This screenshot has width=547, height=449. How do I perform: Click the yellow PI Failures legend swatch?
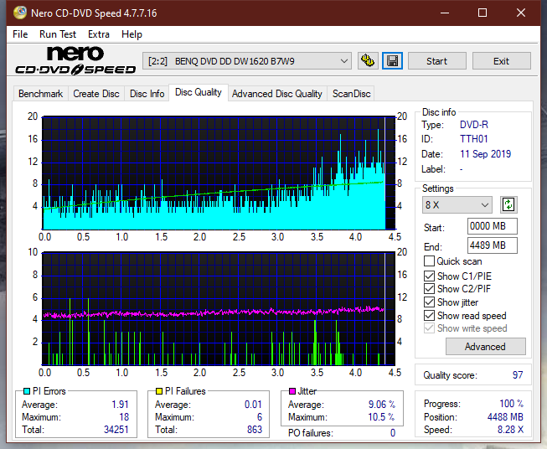[159, 391]
